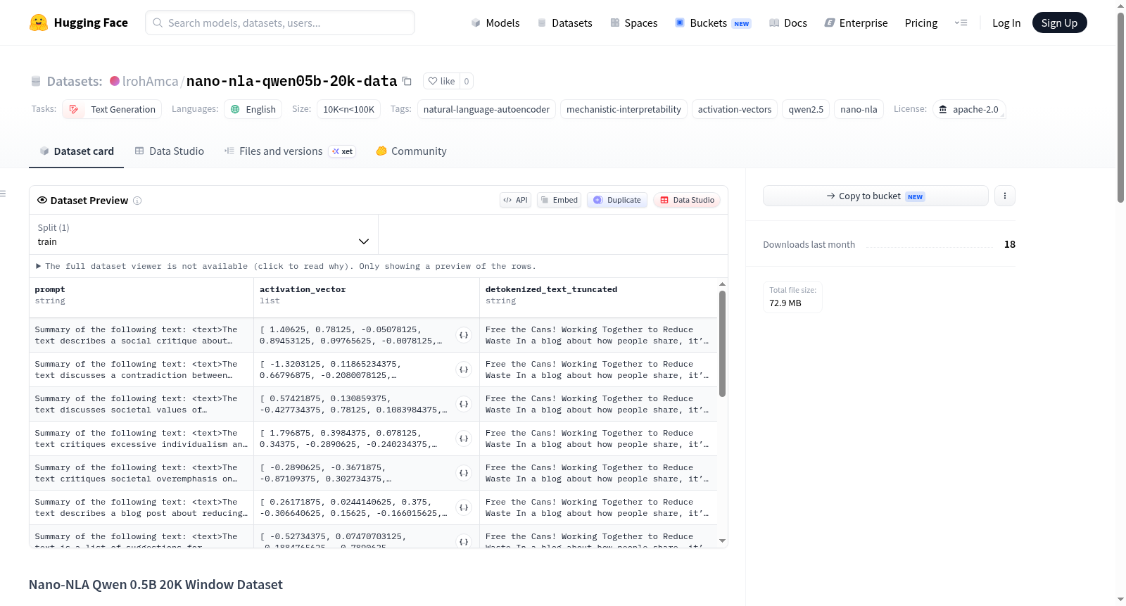Viewport: 1126px width, 606px height.
Task: Select the English language tag
Action: (253, 109)
